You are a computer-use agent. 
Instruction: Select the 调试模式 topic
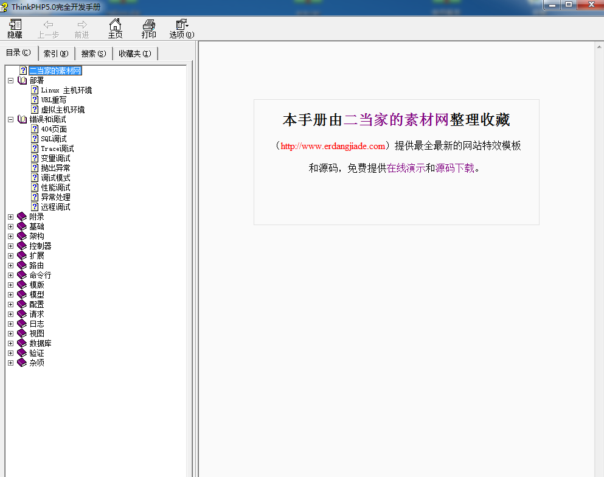pos(55,178)
